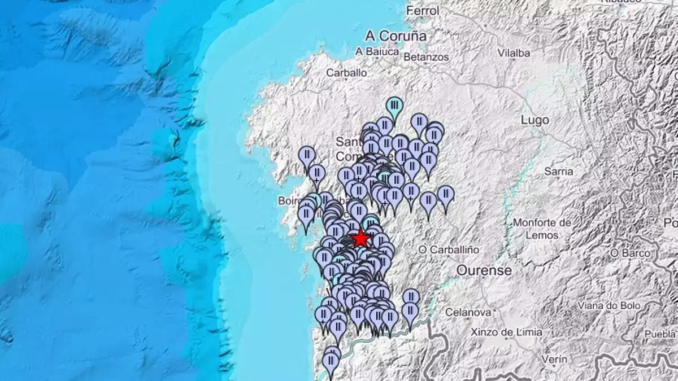Screen dimensions: 678x381
Task: Click the Lugo city label
Action: (534, 120)
